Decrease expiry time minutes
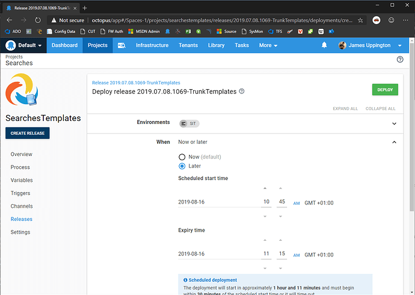The width and height of the screenshot is (415, 295). [x=280, y=269]
